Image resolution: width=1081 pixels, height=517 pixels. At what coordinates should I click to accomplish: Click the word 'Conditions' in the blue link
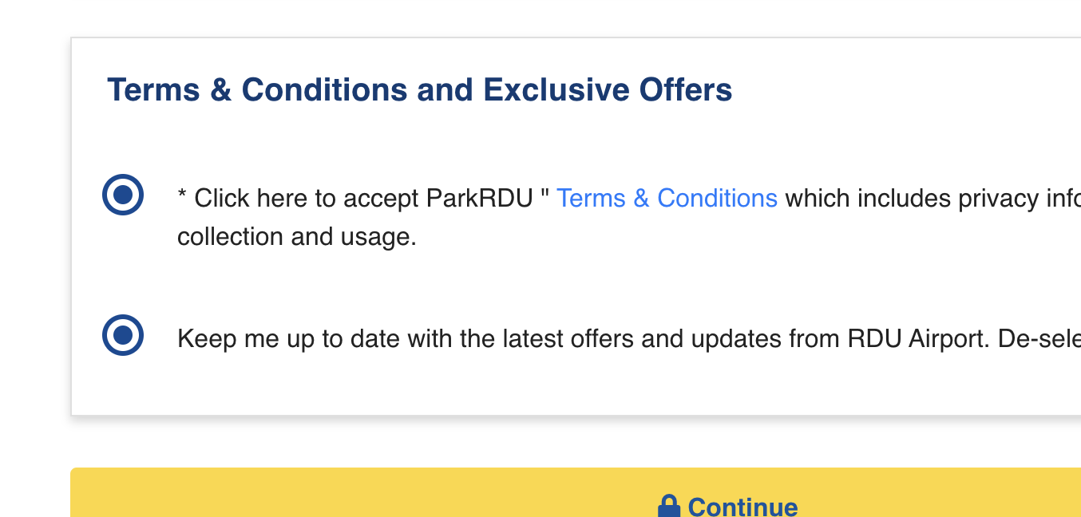(717, 198)
